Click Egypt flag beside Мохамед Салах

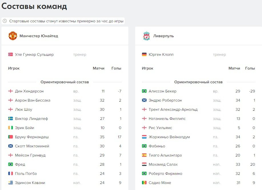click(144, 164)
